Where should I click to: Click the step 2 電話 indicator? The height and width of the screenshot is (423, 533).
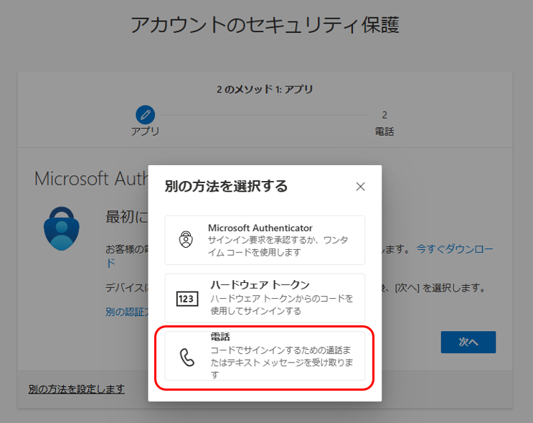[385, 123]
